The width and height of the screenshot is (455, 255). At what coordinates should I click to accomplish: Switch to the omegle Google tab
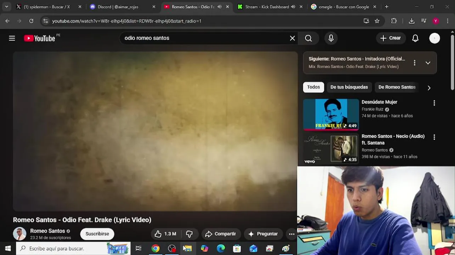point(344,7)
